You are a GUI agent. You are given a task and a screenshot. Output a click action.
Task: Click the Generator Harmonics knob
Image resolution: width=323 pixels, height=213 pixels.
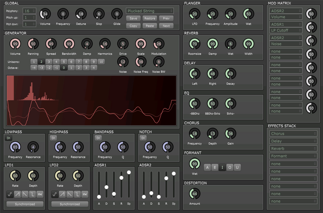coord(105,44)
